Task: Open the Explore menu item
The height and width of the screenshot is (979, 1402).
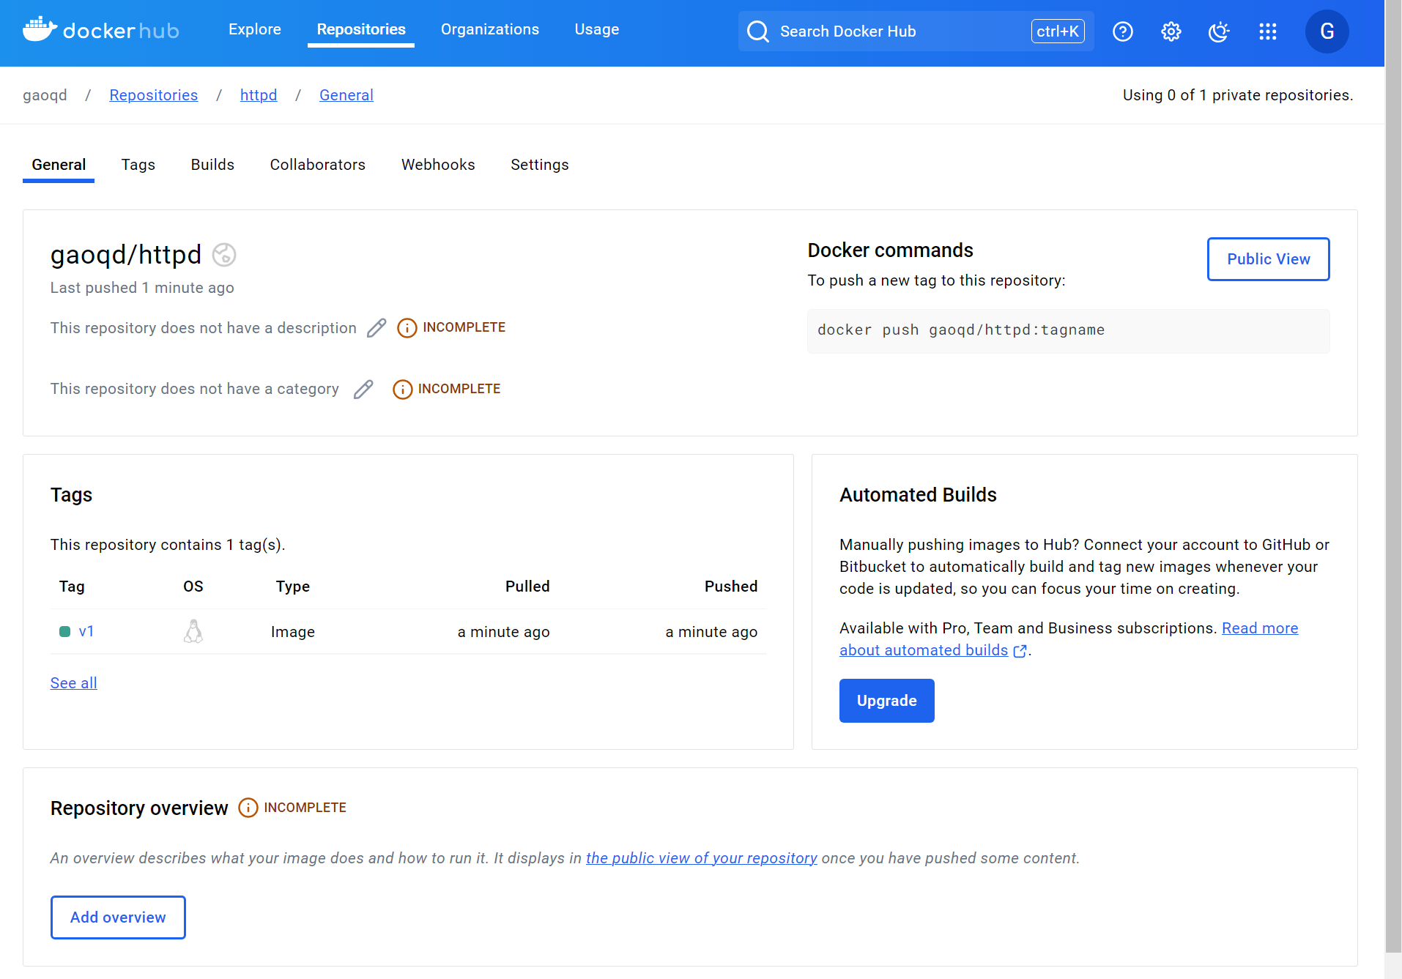Action: point(255,29)
